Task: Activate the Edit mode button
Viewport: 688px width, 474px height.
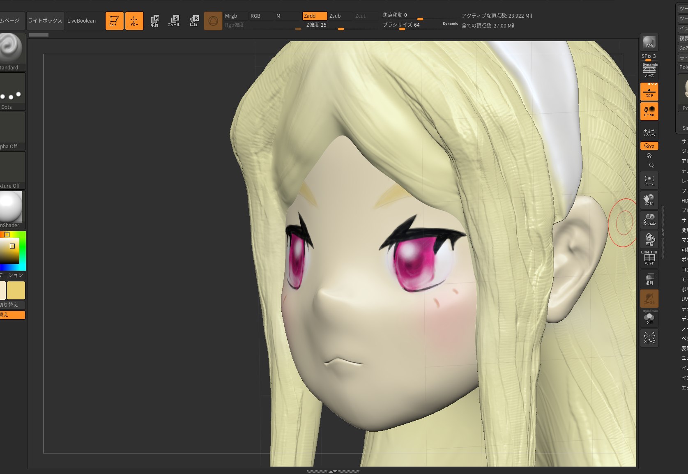Action: (x=114, y=21)
